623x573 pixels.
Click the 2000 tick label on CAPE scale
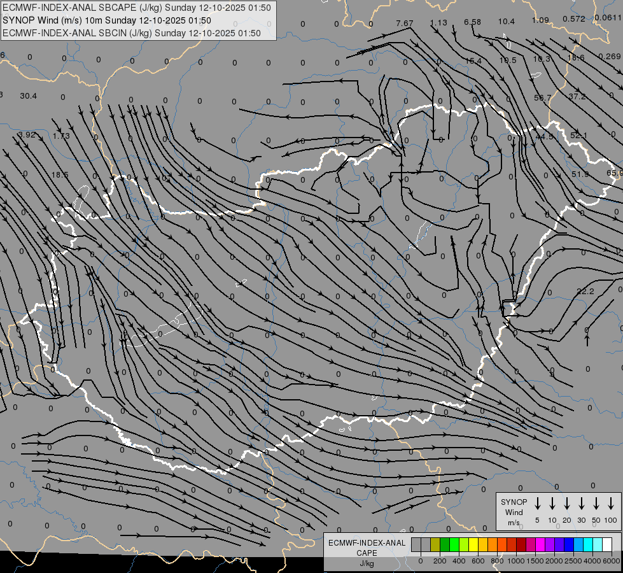coord(554,561)
